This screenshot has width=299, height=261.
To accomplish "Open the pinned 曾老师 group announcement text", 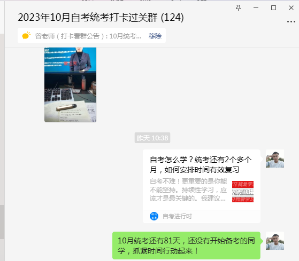I will pyautogui.click(x=88, y=36).
